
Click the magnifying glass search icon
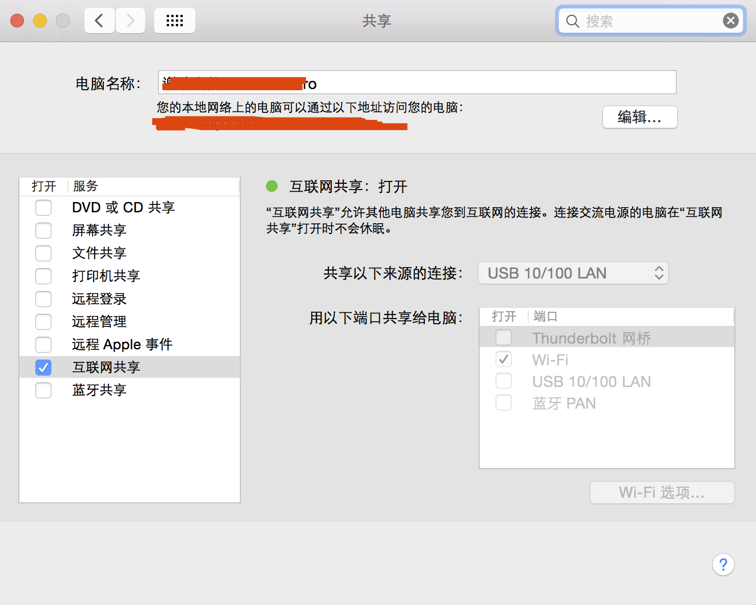coord(572,21)
